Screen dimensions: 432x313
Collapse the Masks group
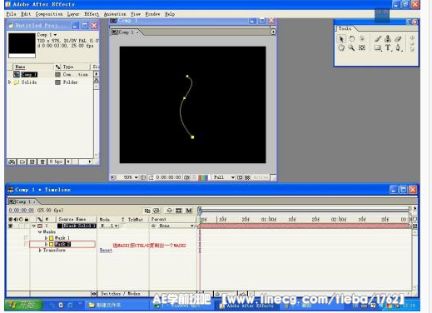(x=40, y=232)
